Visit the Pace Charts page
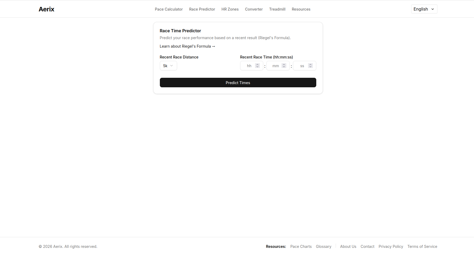 pos(301,246)
